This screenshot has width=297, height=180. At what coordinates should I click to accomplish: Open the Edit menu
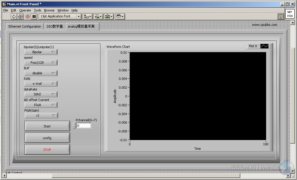coord(14,10)
